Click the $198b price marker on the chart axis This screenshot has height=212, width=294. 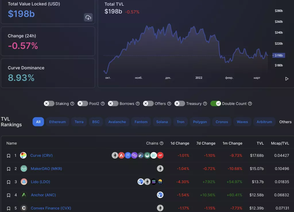coord(278,55)
